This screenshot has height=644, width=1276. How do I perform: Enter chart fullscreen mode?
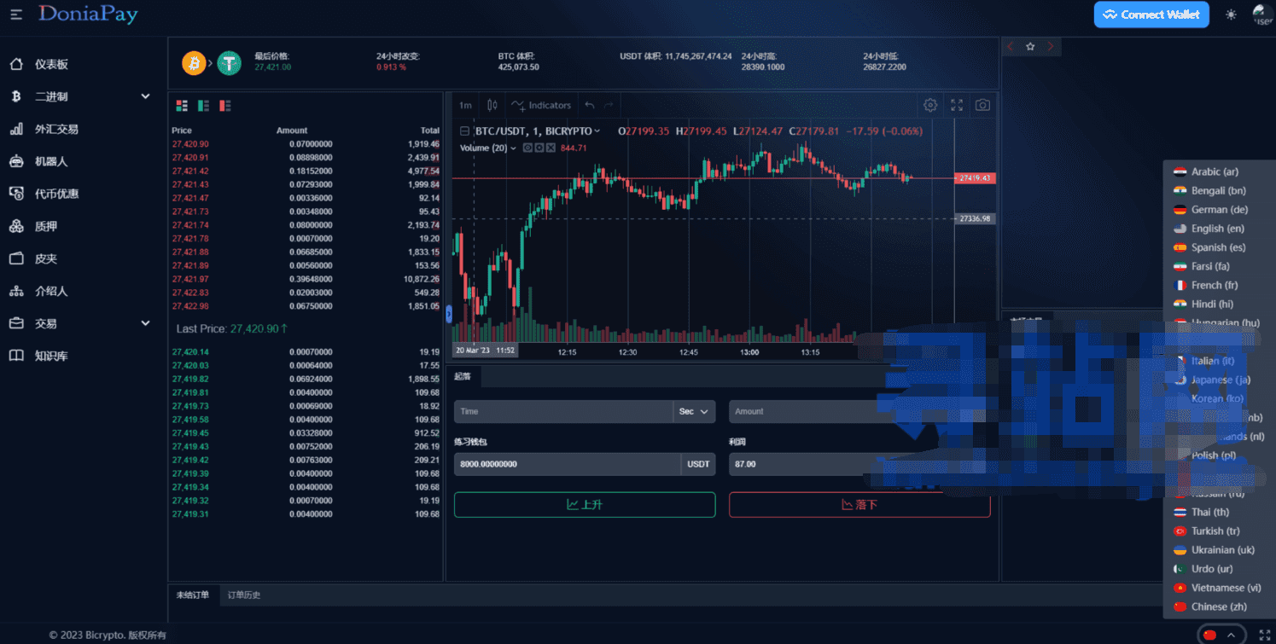pos(957,105)
